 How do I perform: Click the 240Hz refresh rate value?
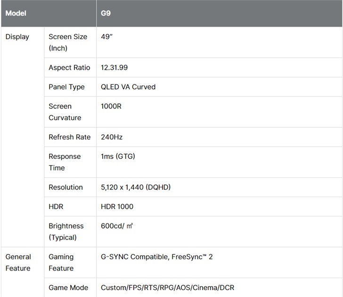pos(112,137)
